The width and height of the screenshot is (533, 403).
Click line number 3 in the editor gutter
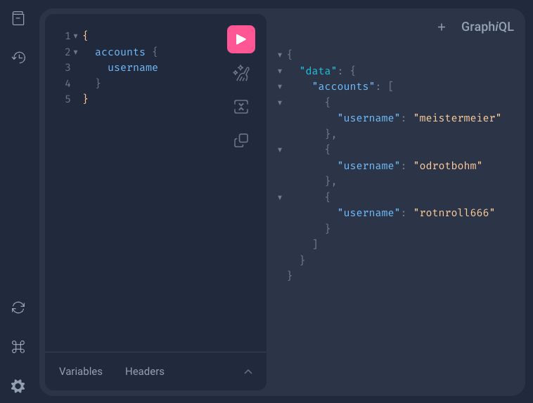(x=68, y=67)
